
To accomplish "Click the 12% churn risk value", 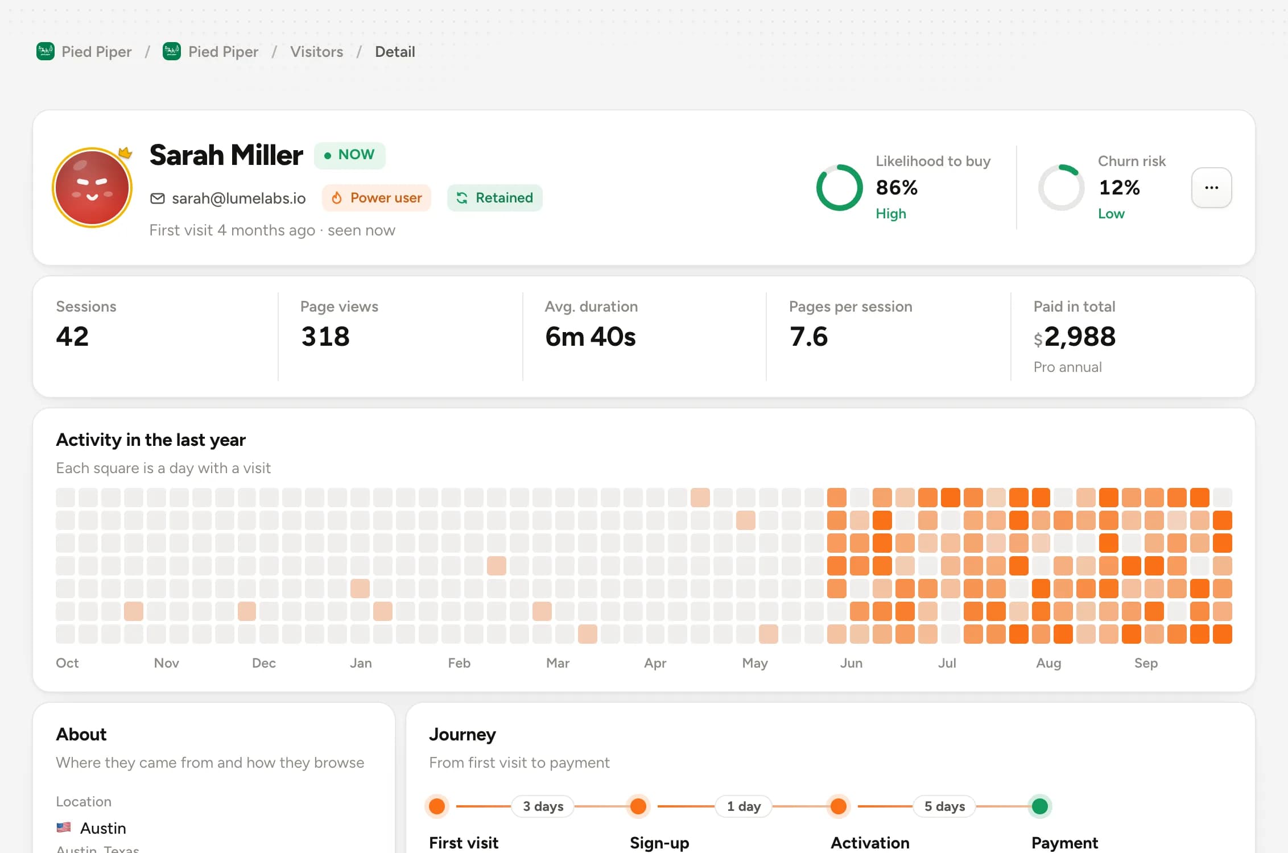I will pyautogui.click(x=1119, y=188).
